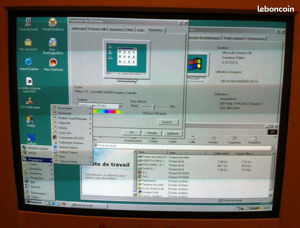Expand the Démarrage submenu

71,113
